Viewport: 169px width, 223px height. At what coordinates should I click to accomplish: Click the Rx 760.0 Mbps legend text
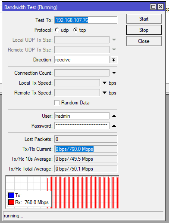32,202
